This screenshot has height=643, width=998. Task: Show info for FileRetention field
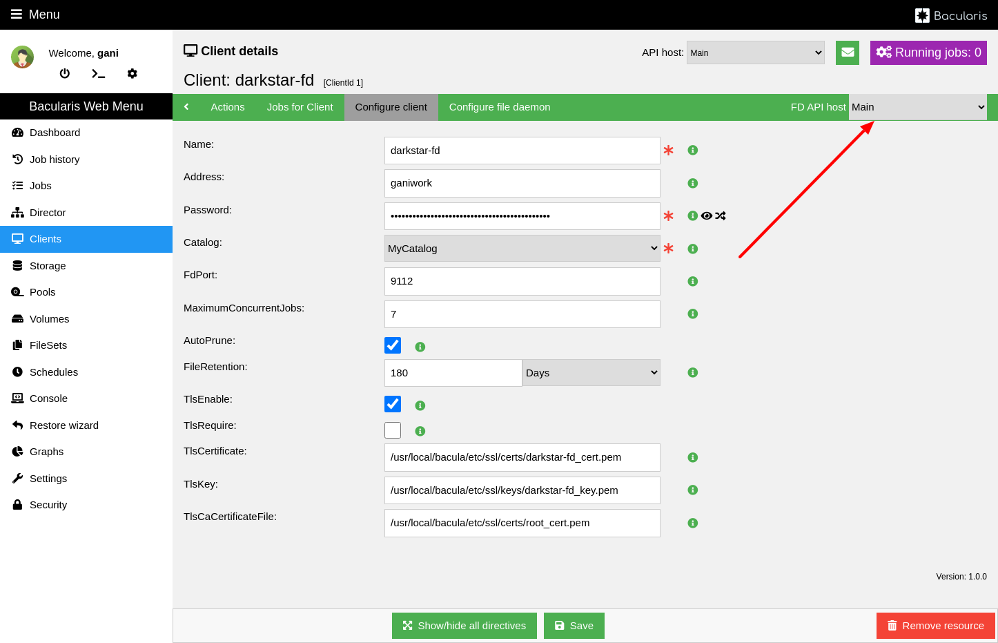(x=693, y=372)
